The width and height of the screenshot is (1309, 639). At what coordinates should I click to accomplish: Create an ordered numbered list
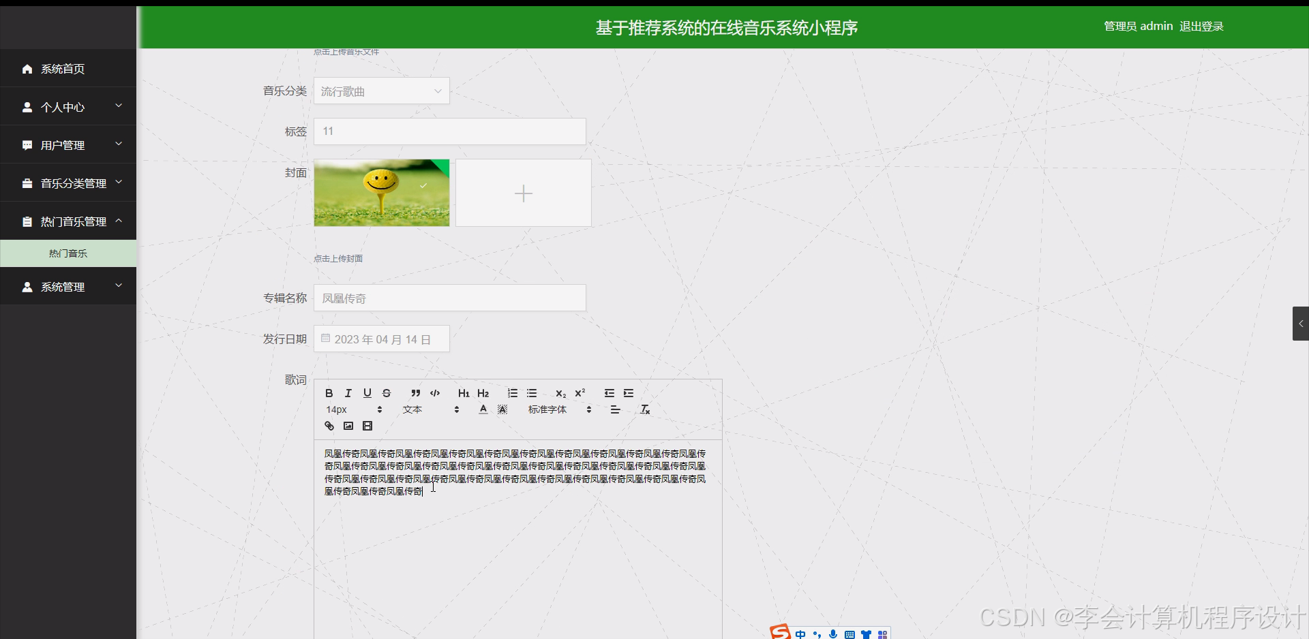click(x=513, y=393)
